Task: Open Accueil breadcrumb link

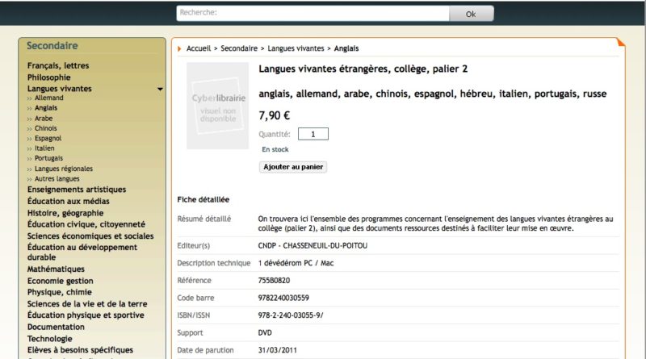Action: pyautogui.click(x=199, y=48)
